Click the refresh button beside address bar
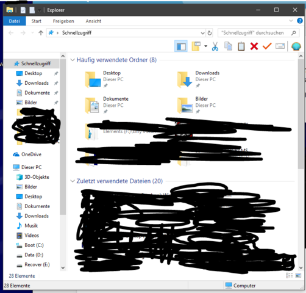The height and width of the screenshot is (293, 306). (210, 33)
